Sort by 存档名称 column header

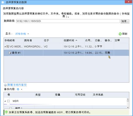pyautogui.click(x=13, y=40)
